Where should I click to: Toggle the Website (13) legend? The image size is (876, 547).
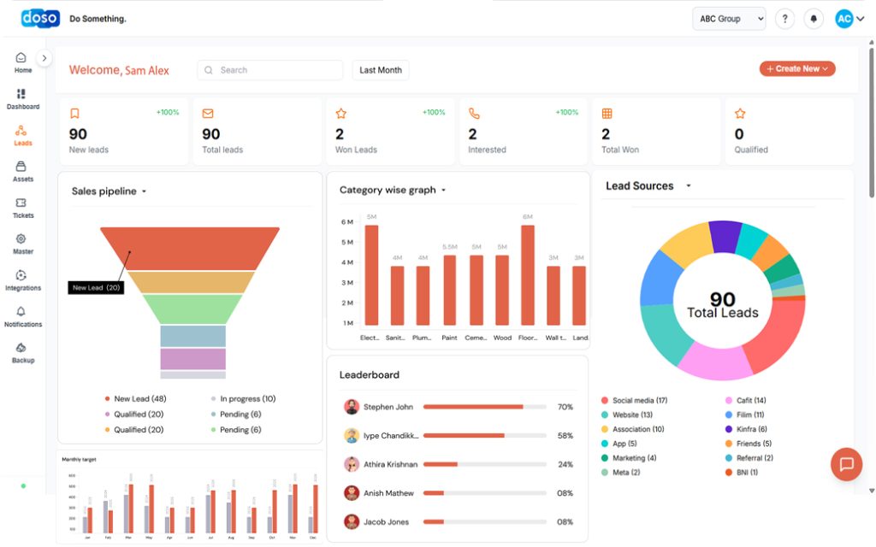point(627,415)
